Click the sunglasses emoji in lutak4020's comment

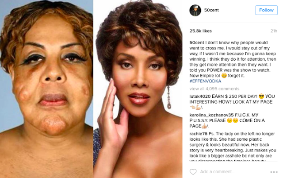pyautogui.click(x=261, y=97)
